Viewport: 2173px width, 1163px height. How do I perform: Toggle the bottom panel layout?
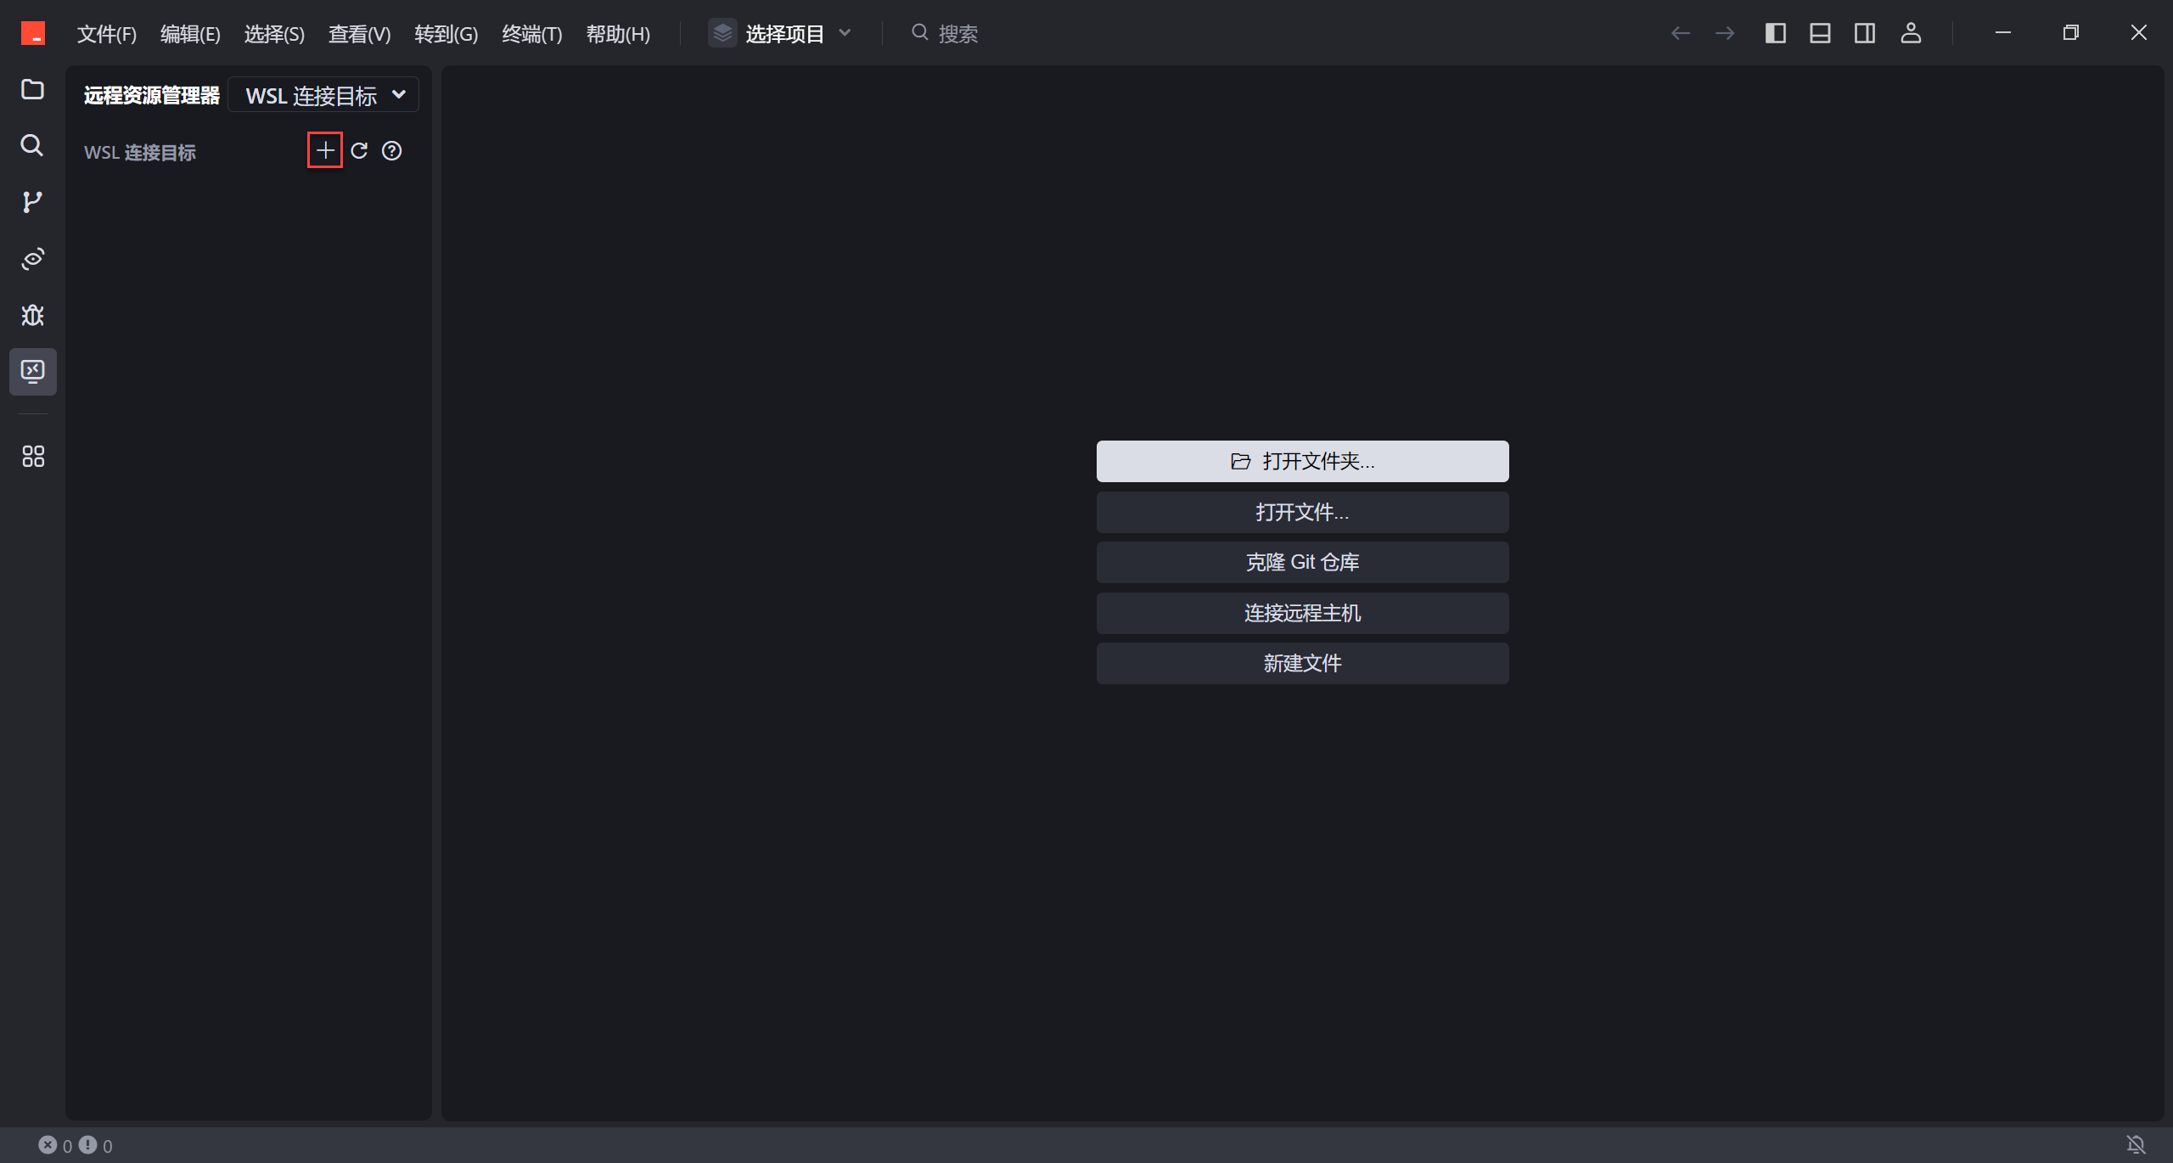[x=1820, y=33]
